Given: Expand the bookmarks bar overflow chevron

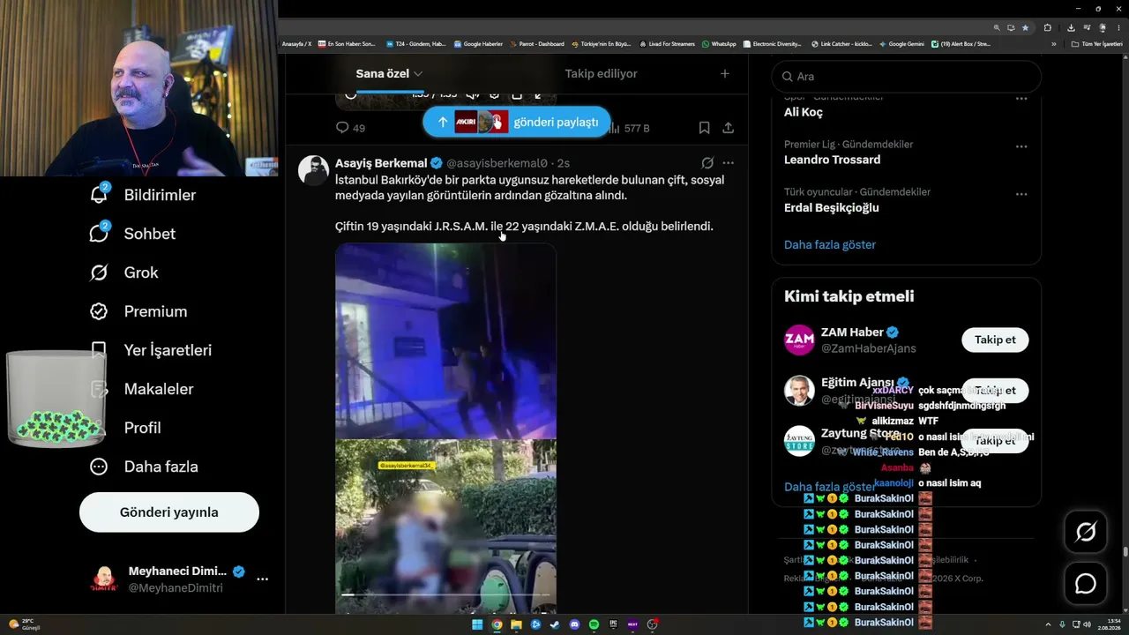Looking at the screenshot, I should click(x=1053, y=44).
